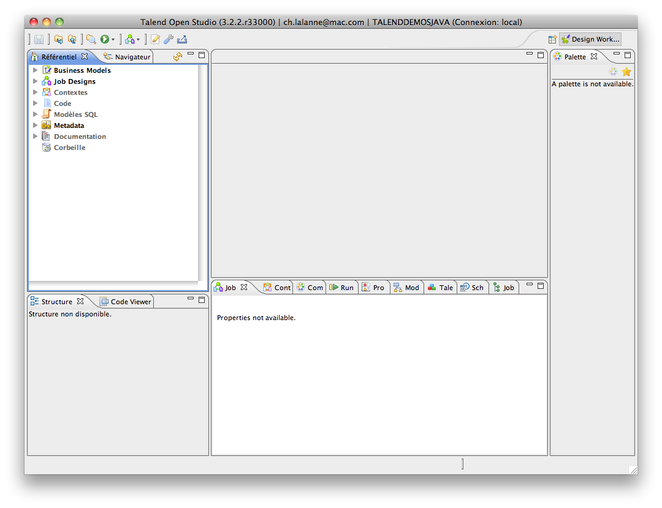This screenshot has width=662, height=508.
Task: Expand the Business Models tree node
Action: point(36,70)
